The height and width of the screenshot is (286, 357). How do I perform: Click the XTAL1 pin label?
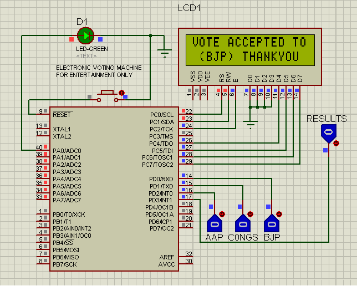point(62,129)
